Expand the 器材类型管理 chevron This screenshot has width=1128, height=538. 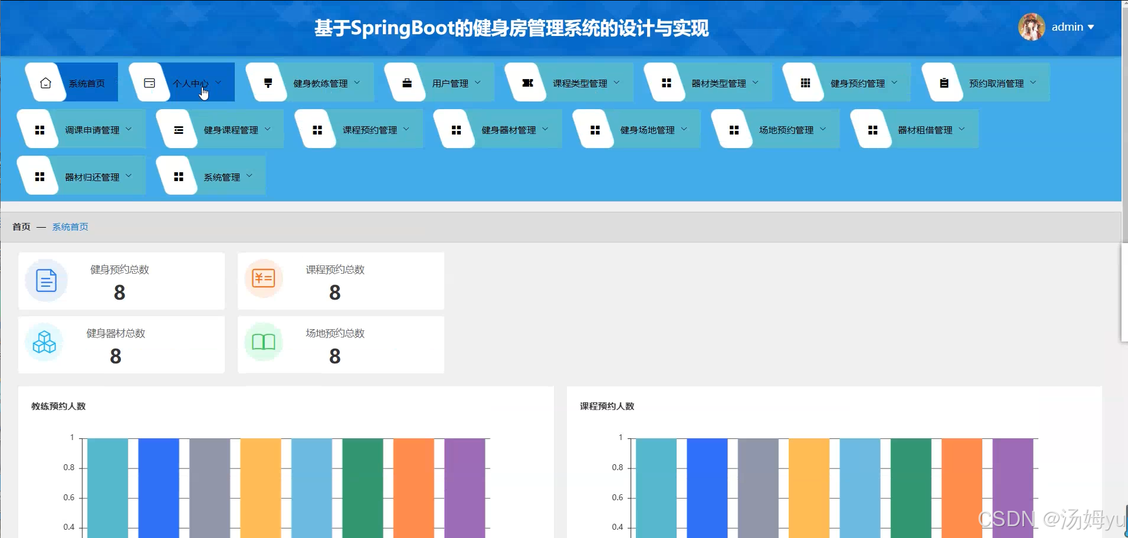755,83
